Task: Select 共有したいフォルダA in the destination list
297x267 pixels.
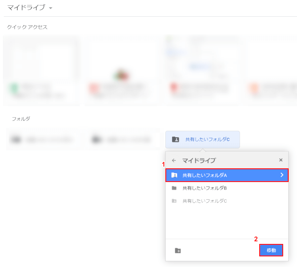Action: coord(205,175)
